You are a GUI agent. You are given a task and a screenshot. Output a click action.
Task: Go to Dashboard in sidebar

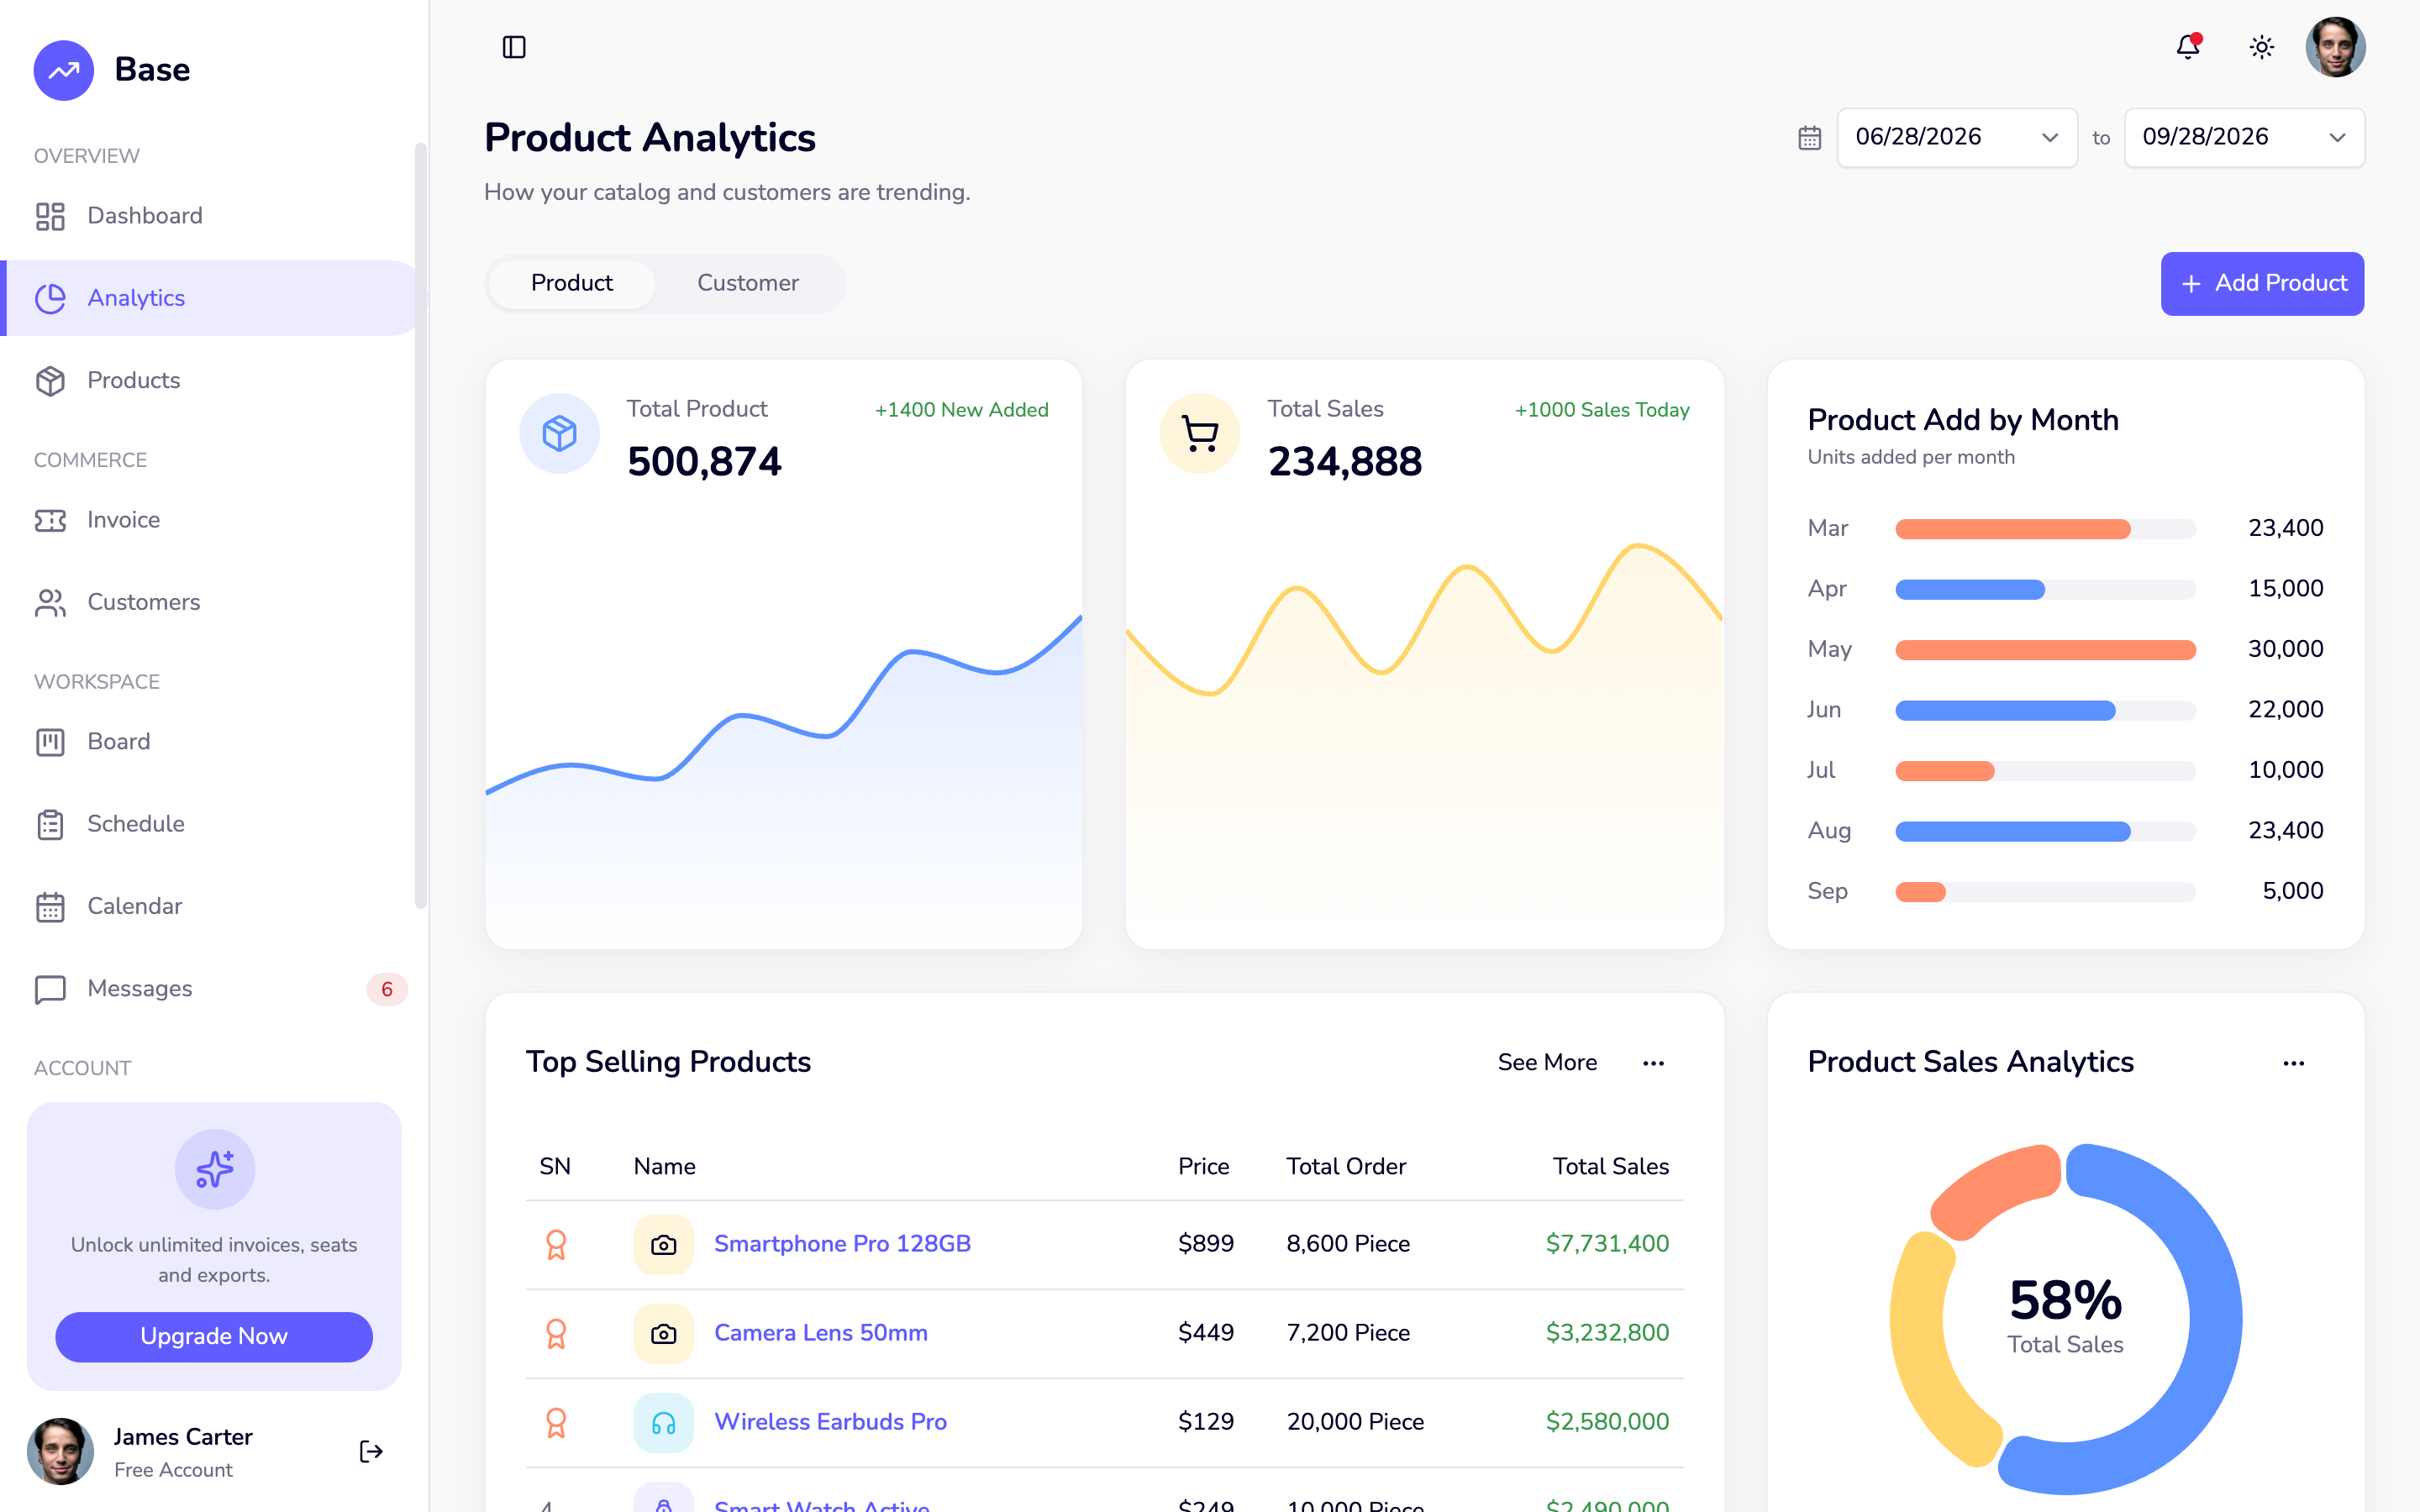point(207,216)
